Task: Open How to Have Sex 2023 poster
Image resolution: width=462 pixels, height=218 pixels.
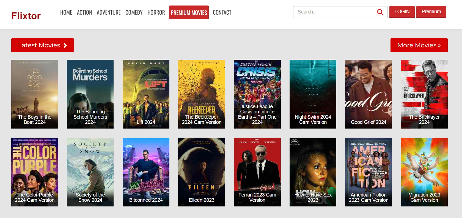Action: coord(313,172)
